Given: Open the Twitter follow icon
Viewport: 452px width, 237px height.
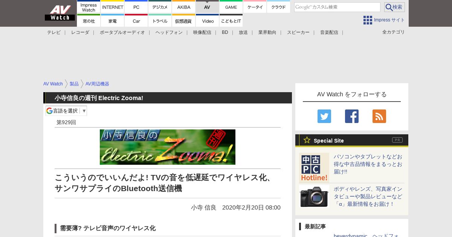Looking at the screenshot, I should click(324, 116).
